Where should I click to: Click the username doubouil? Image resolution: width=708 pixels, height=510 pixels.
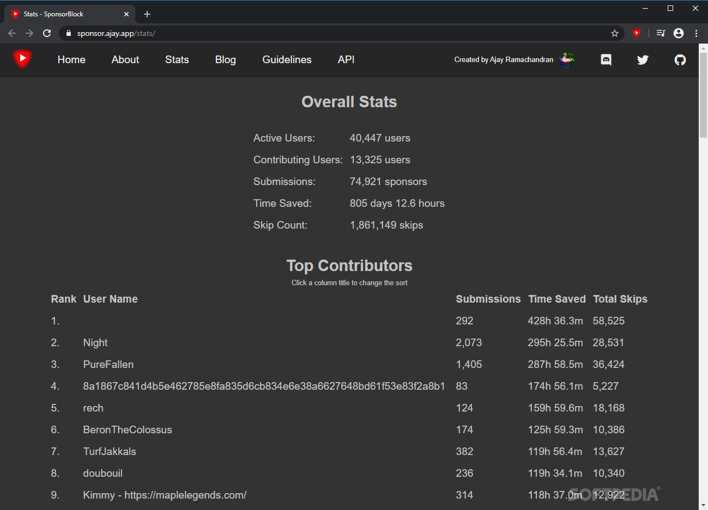click(102, 474)
